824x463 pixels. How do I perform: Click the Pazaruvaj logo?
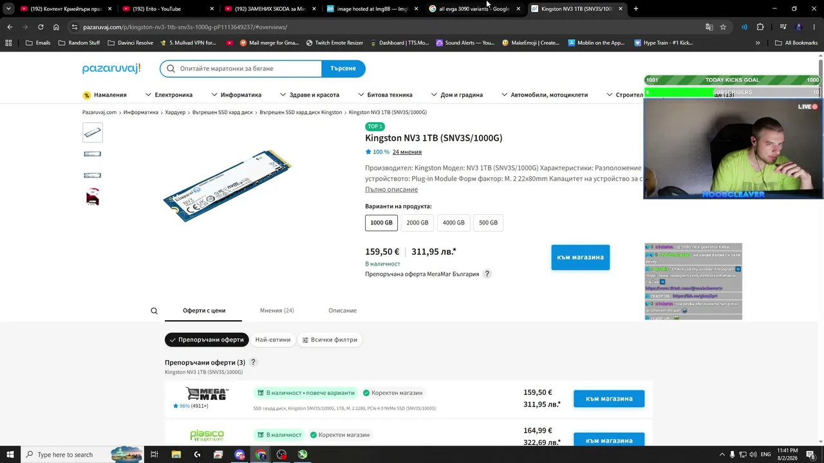[111, 69]
